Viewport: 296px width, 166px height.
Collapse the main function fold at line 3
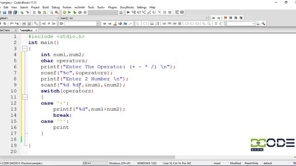coord(25,48)
